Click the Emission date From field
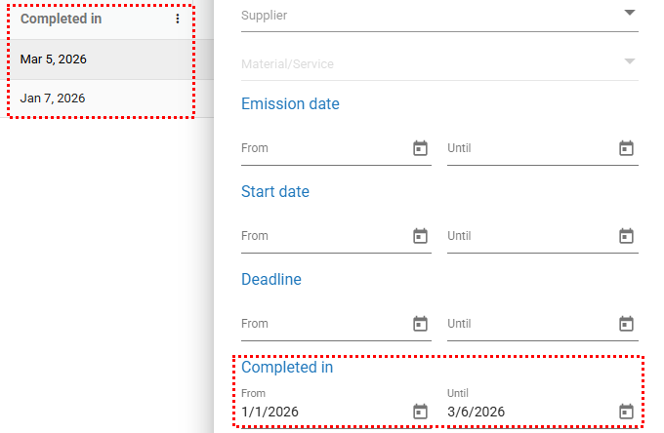 (322, 148)
